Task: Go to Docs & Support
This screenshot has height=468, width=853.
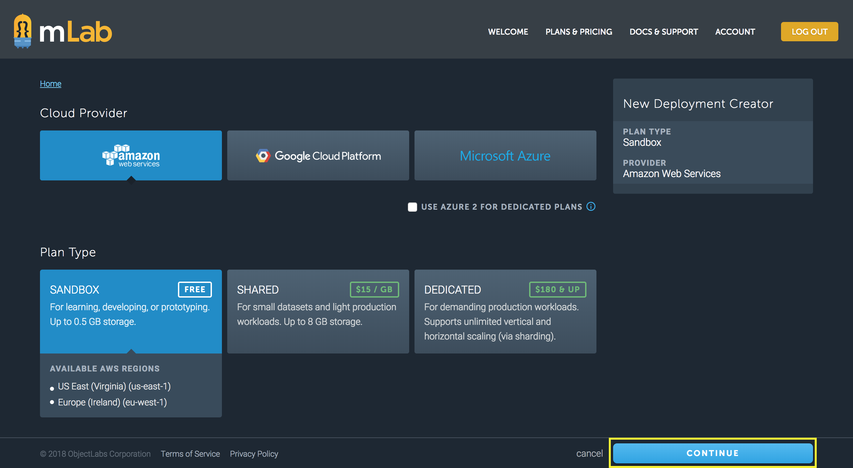Action: 663,32
